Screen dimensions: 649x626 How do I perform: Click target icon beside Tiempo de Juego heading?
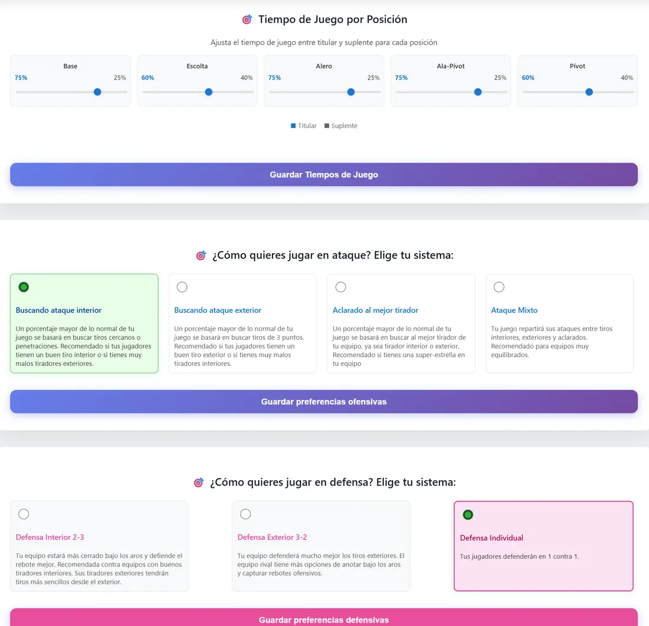pyautogui.click(x=247, y=19)
